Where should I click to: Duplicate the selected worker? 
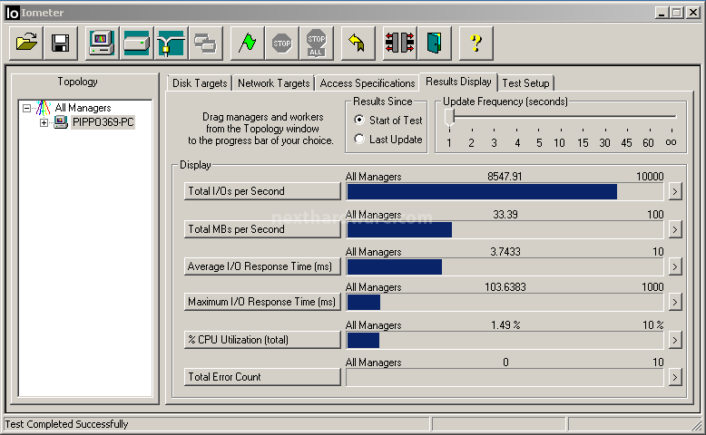[206, 43]
